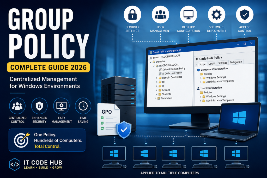Image resolution: width=267 pixels, height=178 pixels.
Task: Collapse the Domains tree node
Action: (x=151, y=62)
